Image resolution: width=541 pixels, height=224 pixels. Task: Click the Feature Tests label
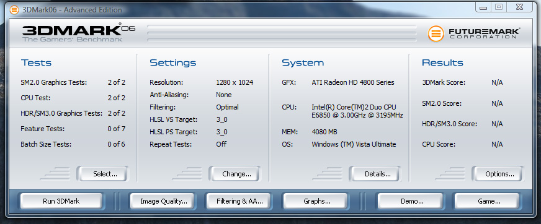43,129
